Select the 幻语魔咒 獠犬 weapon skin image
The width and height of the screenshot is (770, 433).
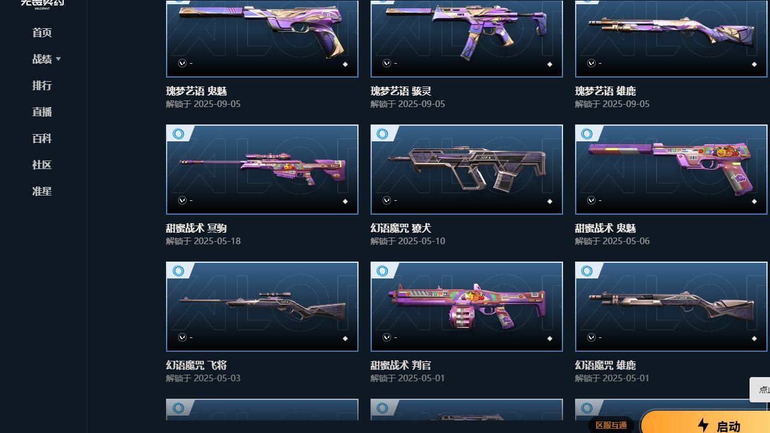(467, 170)
